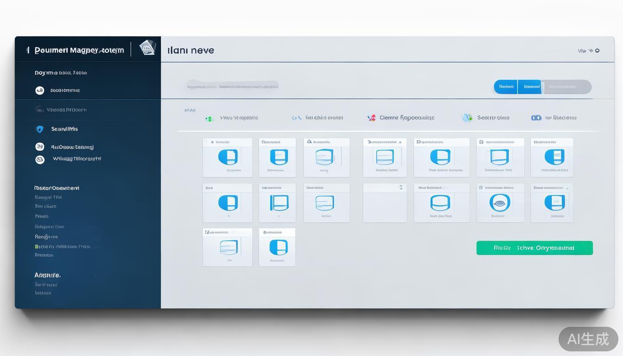Click the red icon beside Clemre Rapoeaiic
Image resolution: width=623 pixels, height=356 pixels.
coord(371,118)
